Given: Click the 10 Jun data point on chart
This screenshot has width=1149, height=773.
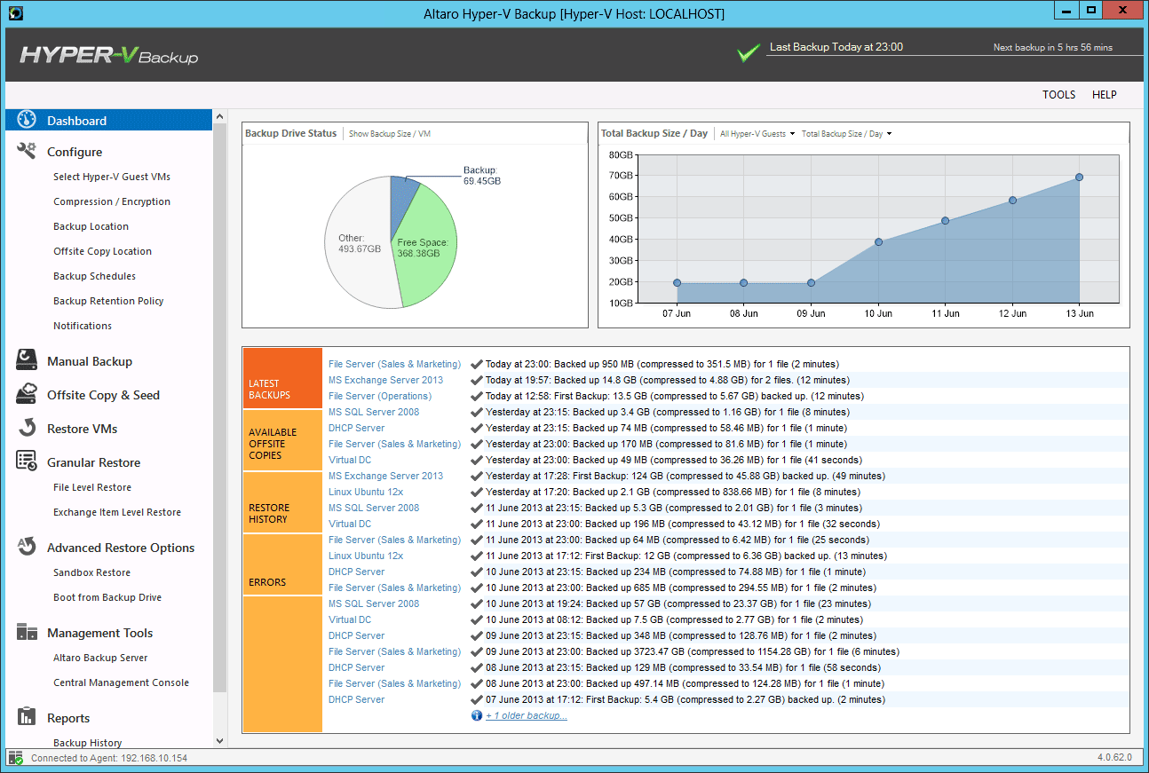Looking at the screenshot, I should coord(878,241).
